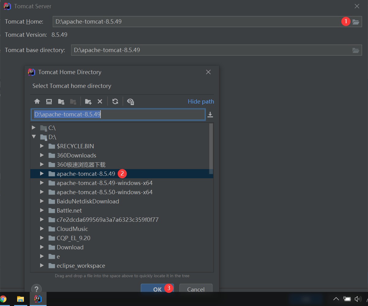Click the directory path input field

(118, 115)
